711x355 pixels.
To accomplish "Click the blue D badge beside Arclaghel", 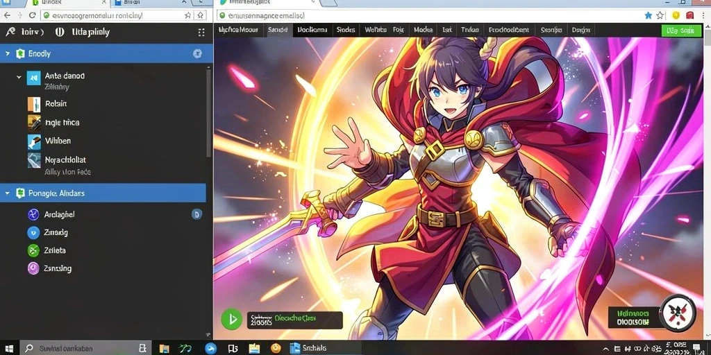I will pos(196,215).
